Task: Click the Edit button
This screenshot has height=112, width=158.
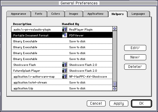Action: click(x=135, y=48)
